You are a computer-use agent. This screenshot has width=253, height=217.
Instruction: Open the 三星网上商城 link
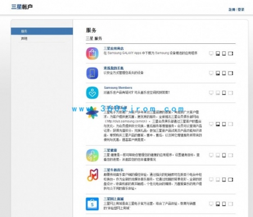tap(114, 198)
